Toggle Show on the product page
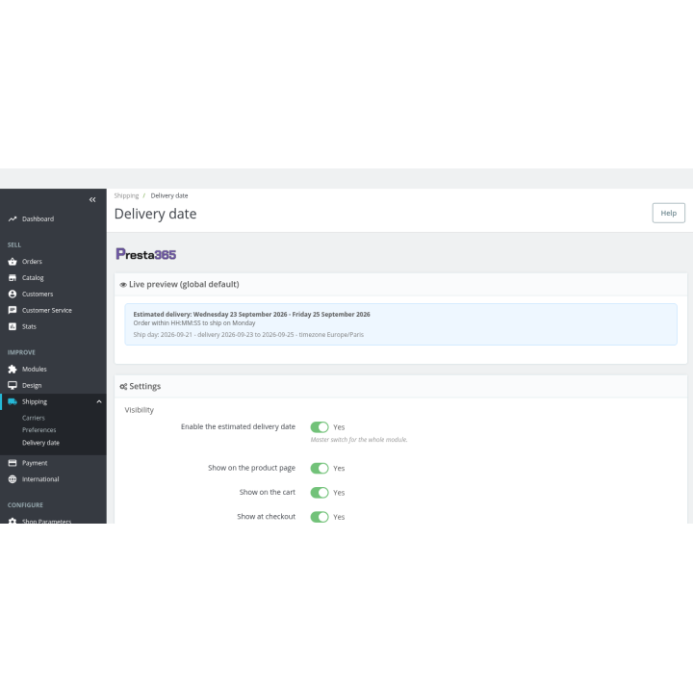693x693 pixels. coord(320,468)
